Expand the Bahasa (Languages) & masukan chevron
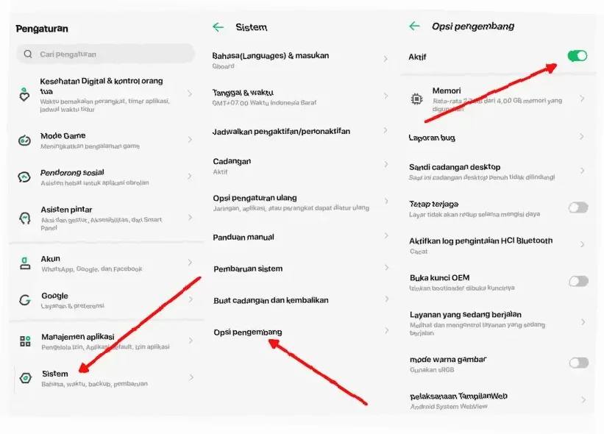 tap(386, 59)
